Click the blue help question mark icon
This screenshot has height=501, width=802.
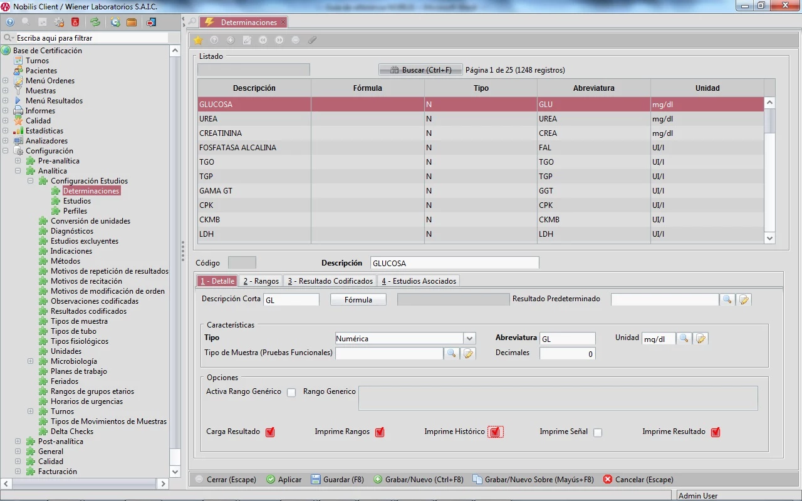tap(10, 23)
